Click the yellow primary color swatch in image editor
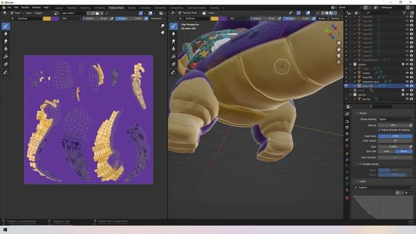The width and height of the screenshot is (416, 234). (x=47, y=19)
